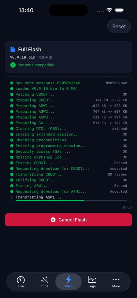The width and height of the screenshot is (137, 298).
Task: Tap the 0:33 elapsed timer
Action: [x=127, y=207]
